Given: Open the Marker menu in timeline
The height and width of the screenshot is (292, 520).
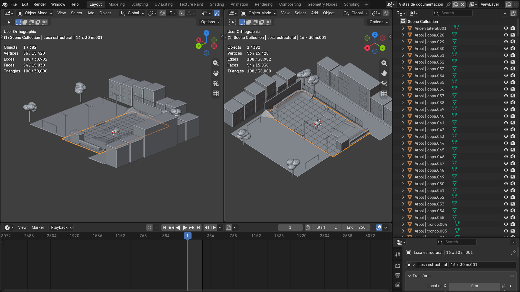Looking at the screenshot, I should 38,228.
